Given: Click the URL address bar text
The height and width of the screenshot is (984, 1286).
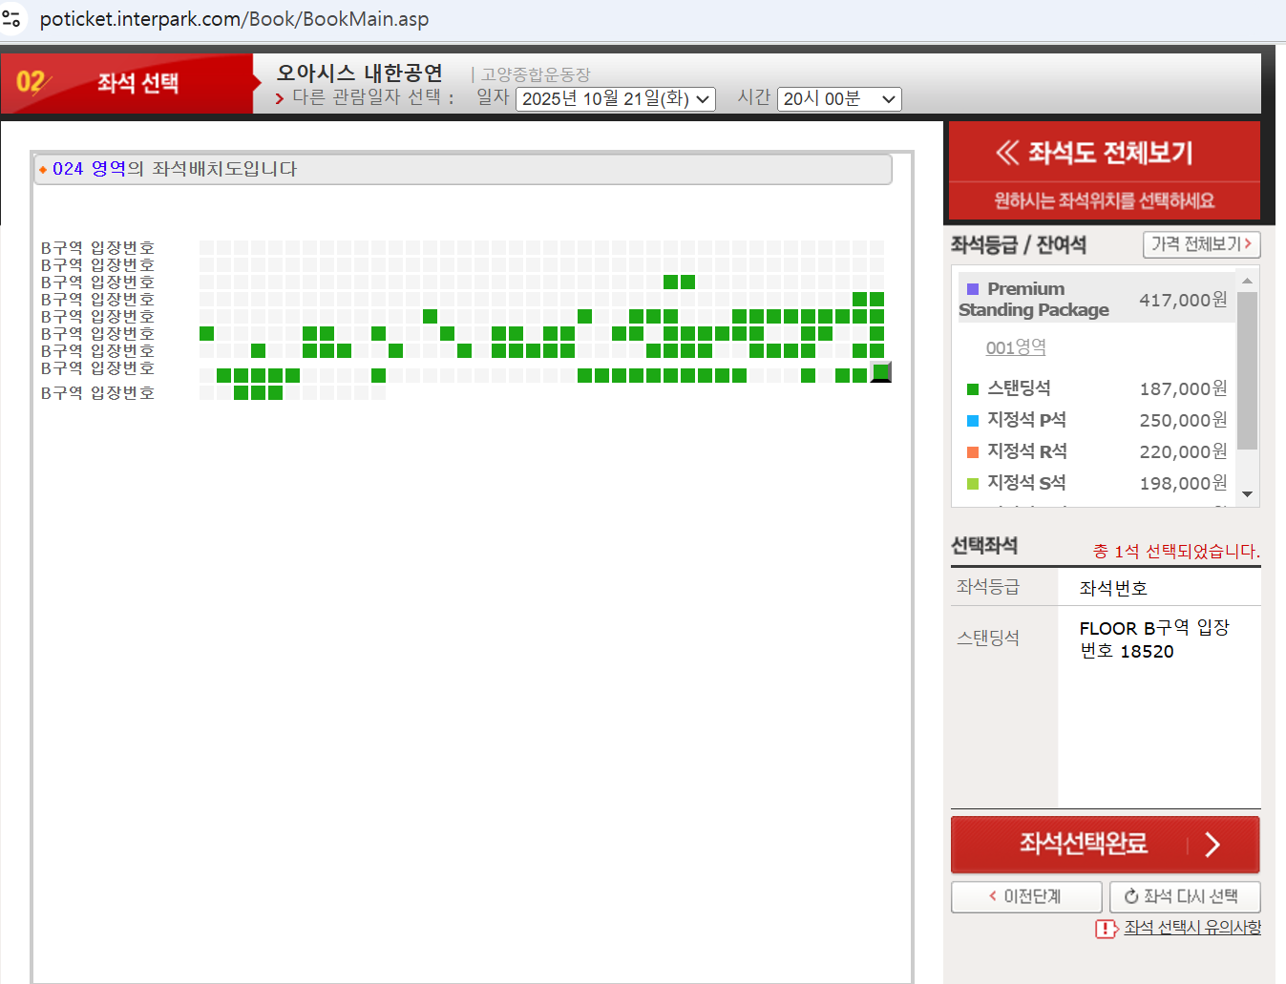Looking at the screenshot, I should [234, 19].
